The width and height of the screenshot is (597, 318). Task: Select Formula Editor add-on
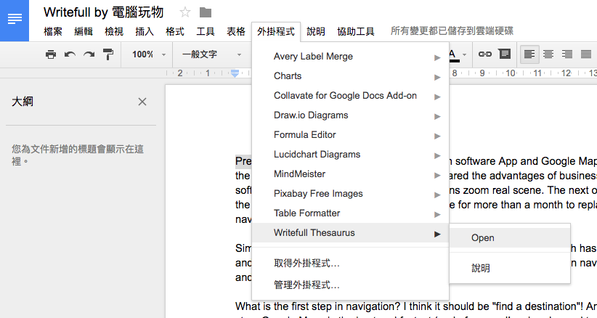tap(350, 134)
